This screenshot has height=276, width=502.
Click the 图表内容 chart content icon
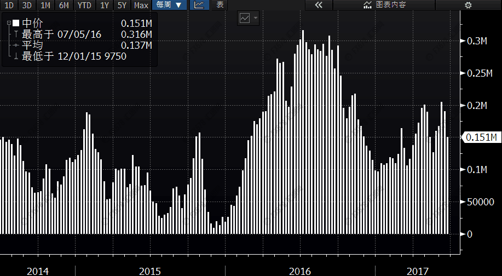pyautogui.click(x=367, y=5)
